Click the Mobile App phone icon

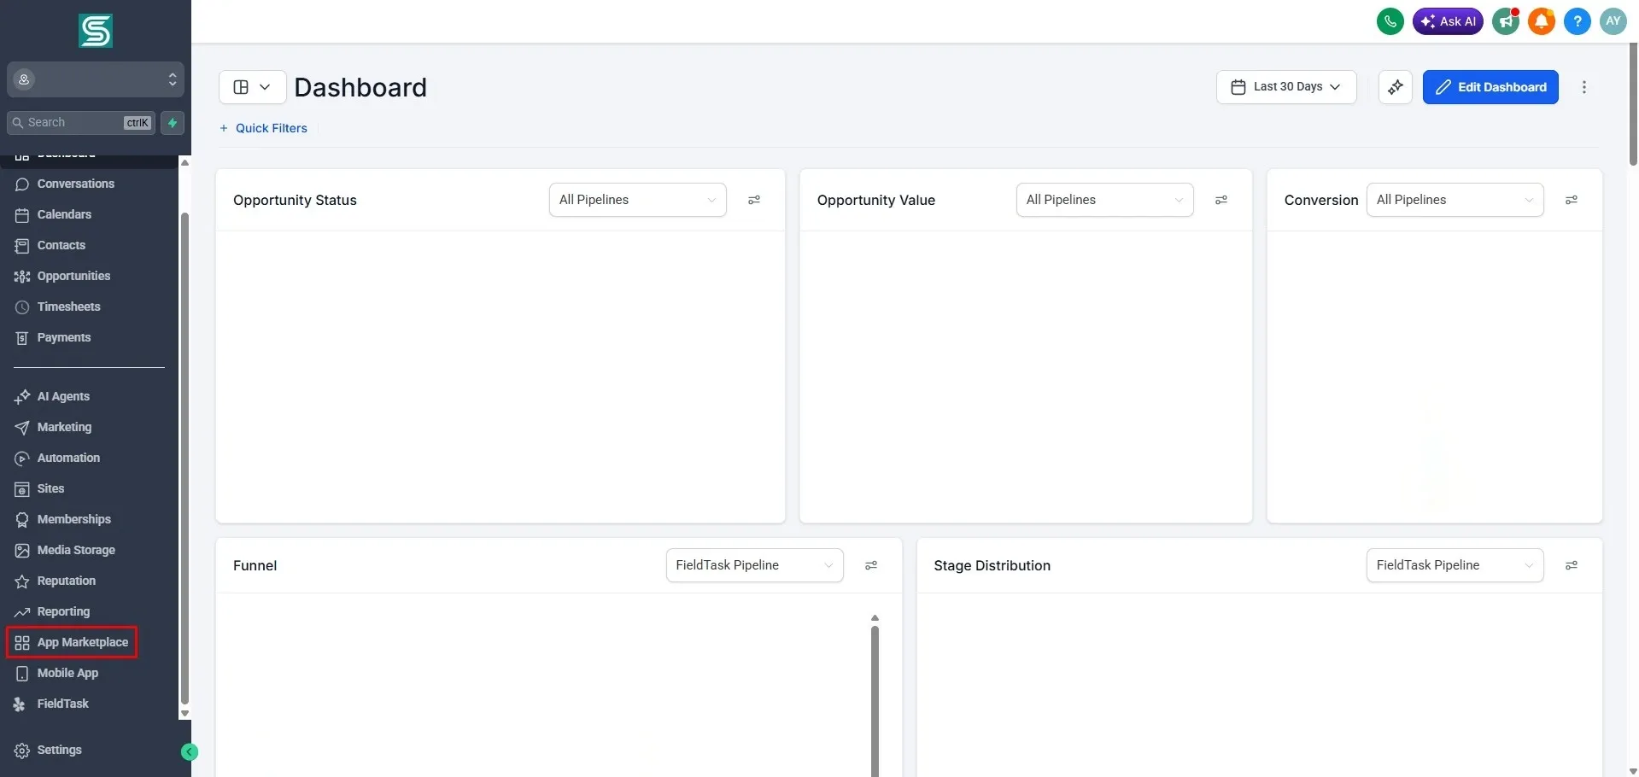[22, 674]
